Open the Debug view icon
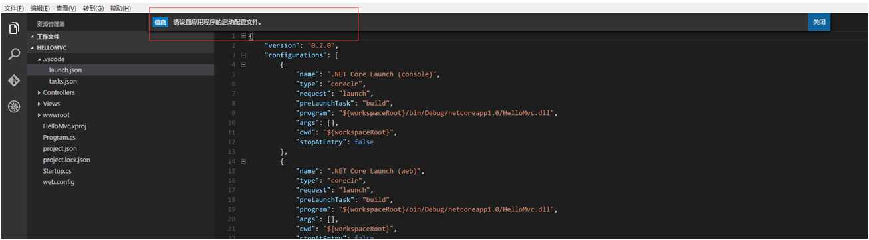Viewport: 869px width, 240px height. pyautogui.click(x=13, y=106)
